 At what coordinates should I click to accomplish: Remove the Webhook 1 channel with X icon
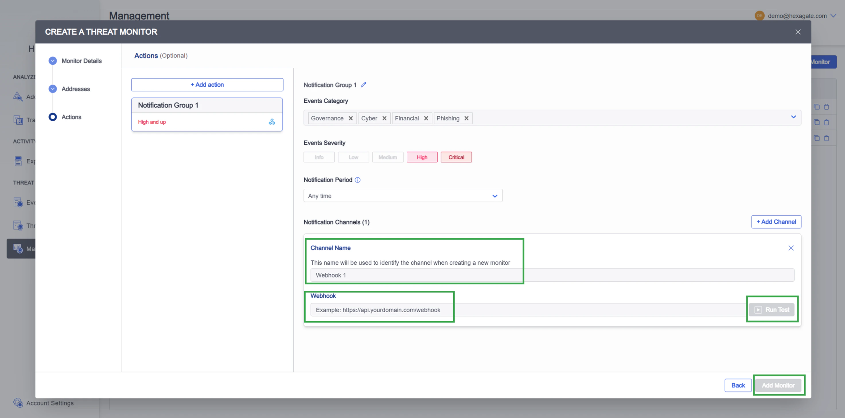(791, 248)
